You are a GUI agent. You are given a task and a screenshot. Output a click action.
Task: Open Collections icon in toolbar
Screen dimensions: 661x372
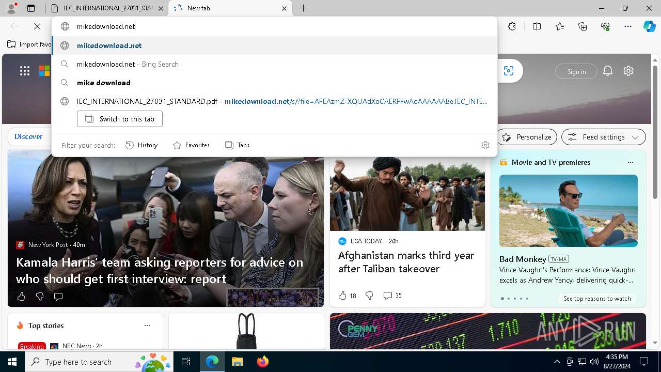583,26
